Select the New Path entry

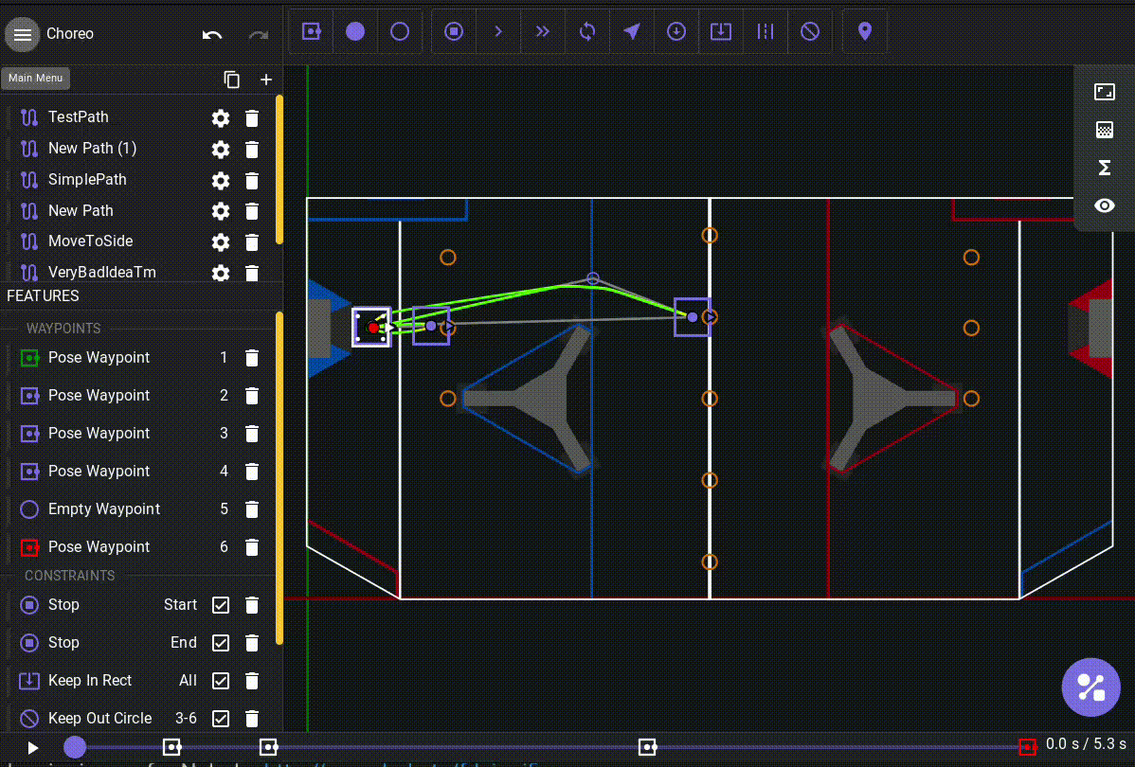coord(137,210)
